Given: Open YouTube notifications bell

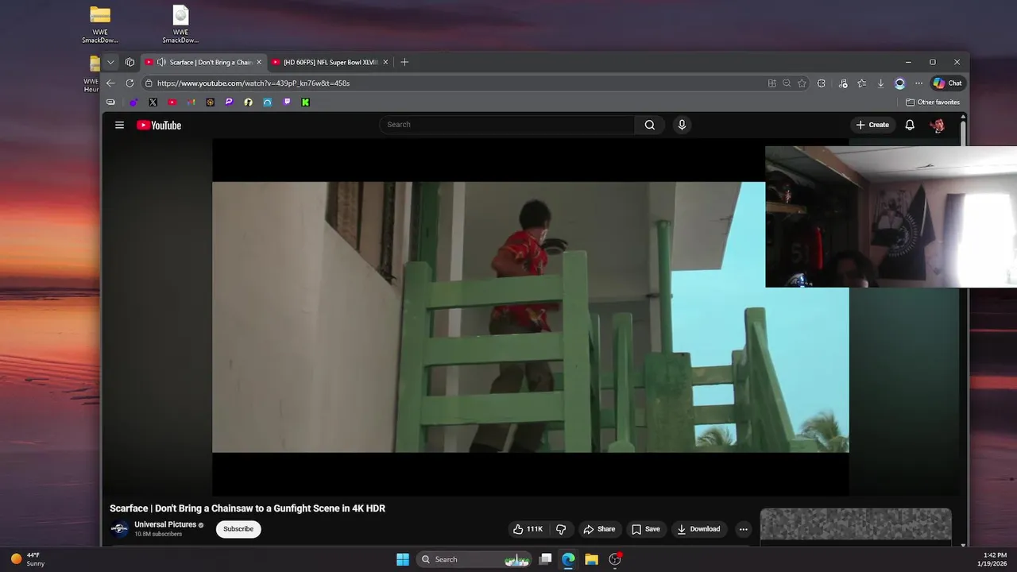Looking at the screenshot, I should coord(910,125).
